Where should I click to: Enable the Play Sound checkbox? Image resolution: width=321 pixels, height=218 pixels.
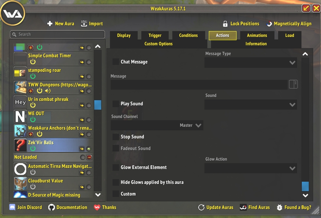click(116, 103)
